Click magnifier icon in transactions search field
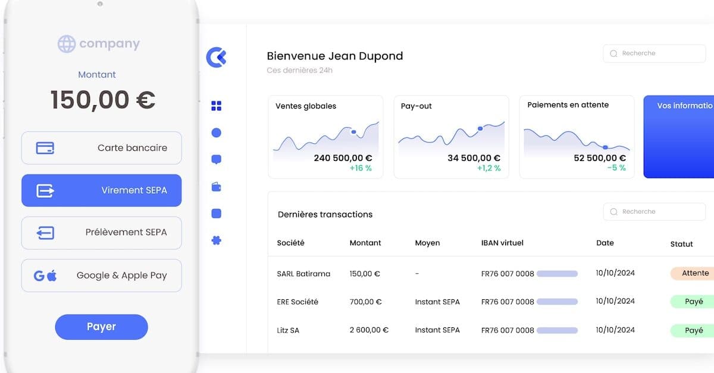The image size is (714, 373). click(614, 212)
